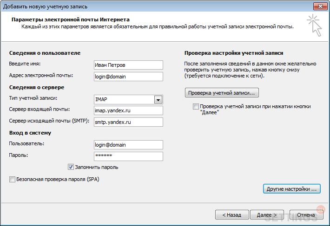Click the Адрес электронной почты input field
330x226 pixels.
click(128, 77)
